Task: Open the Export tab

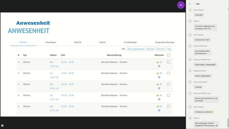Action: coord(103,42)
